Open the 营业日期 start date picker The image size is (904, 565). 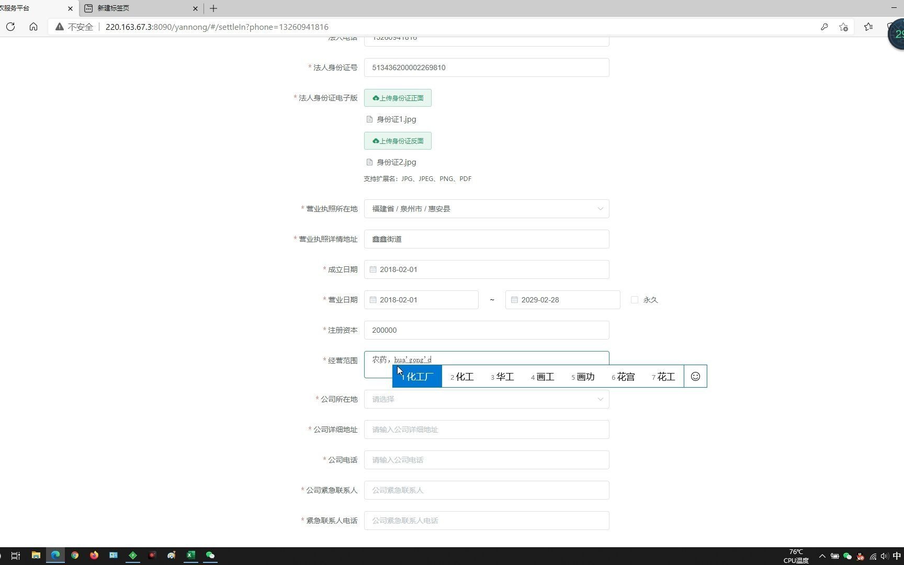[x=421, y=300]
